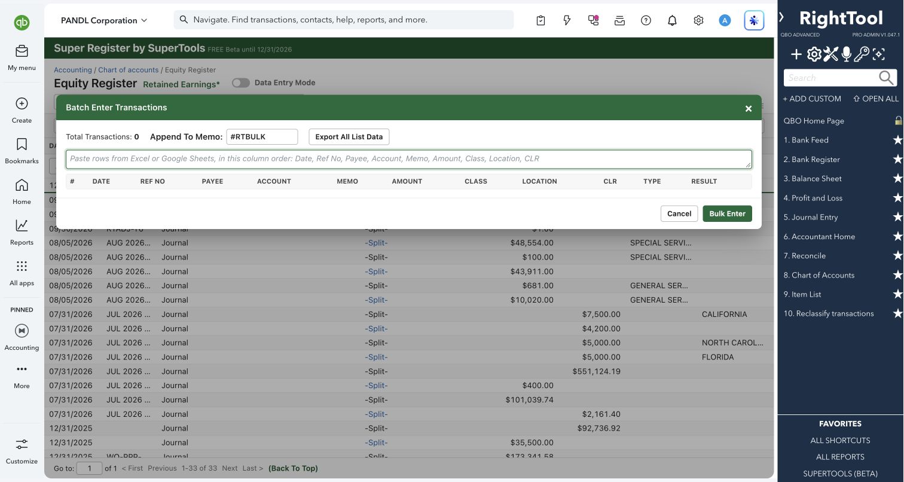This screenshot has width=904, height=482.
Task: Cancel the Batch Enter Transactions dialog
Action: tap(679, 213)
